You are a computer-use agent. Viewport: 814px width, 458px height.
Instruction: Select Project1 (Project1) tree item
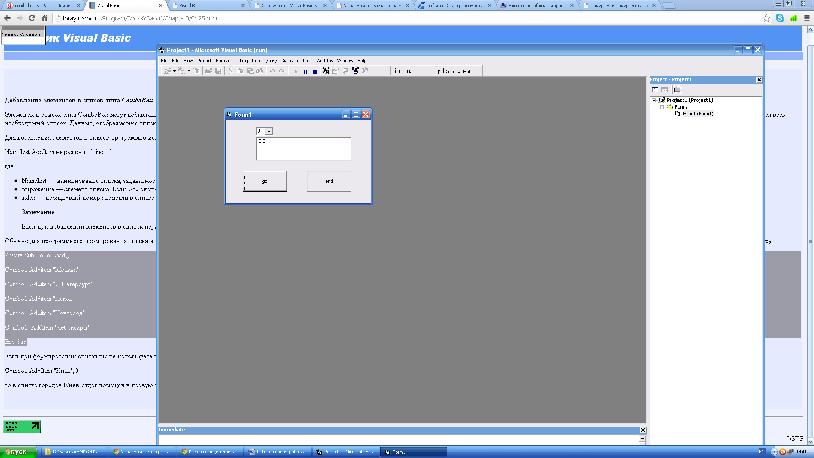[x=690, y=100]
